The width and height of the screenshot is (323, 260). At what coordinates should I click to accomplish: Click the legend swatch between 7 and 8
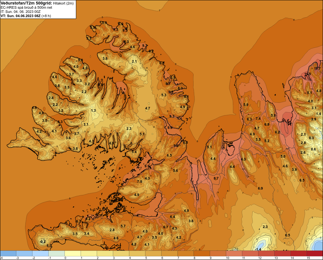click(x=186, y=253)
